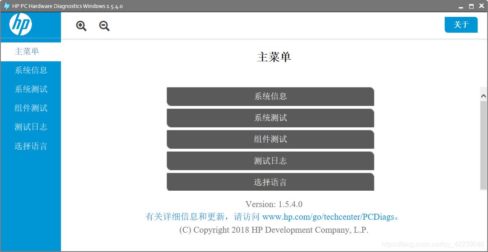
Task: Click the HP logo in sidebar
Action: [21, 24]
